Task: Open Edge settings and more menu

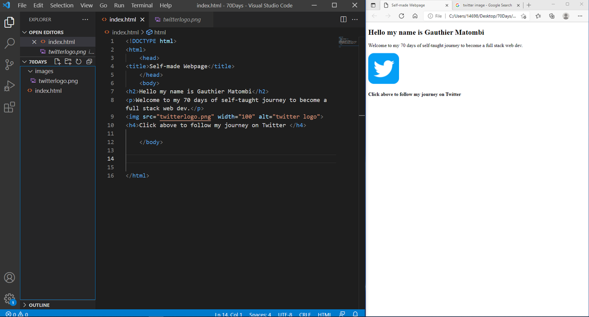Action: coord(580,16)
